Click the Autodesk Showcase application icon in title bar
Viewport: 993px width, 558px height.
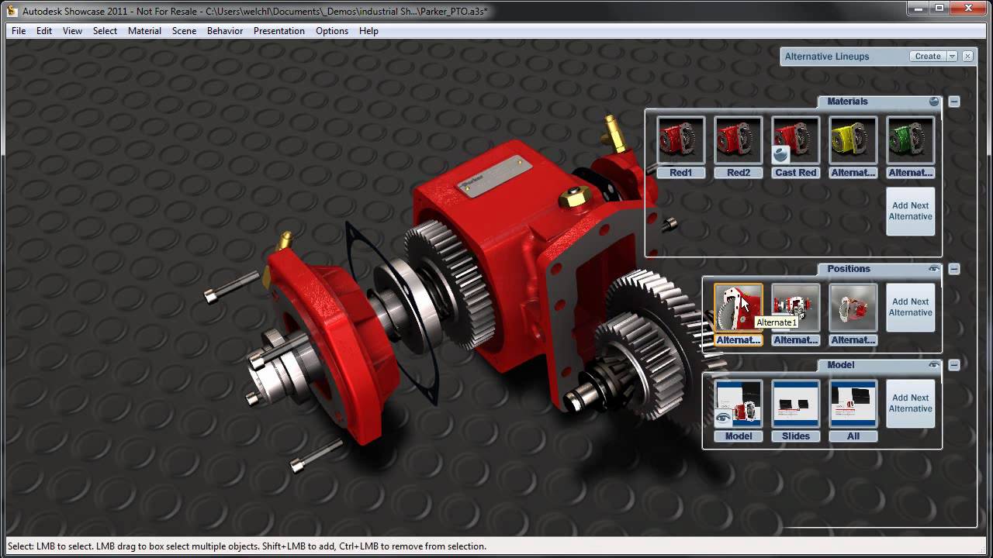(x=12, y=11)
